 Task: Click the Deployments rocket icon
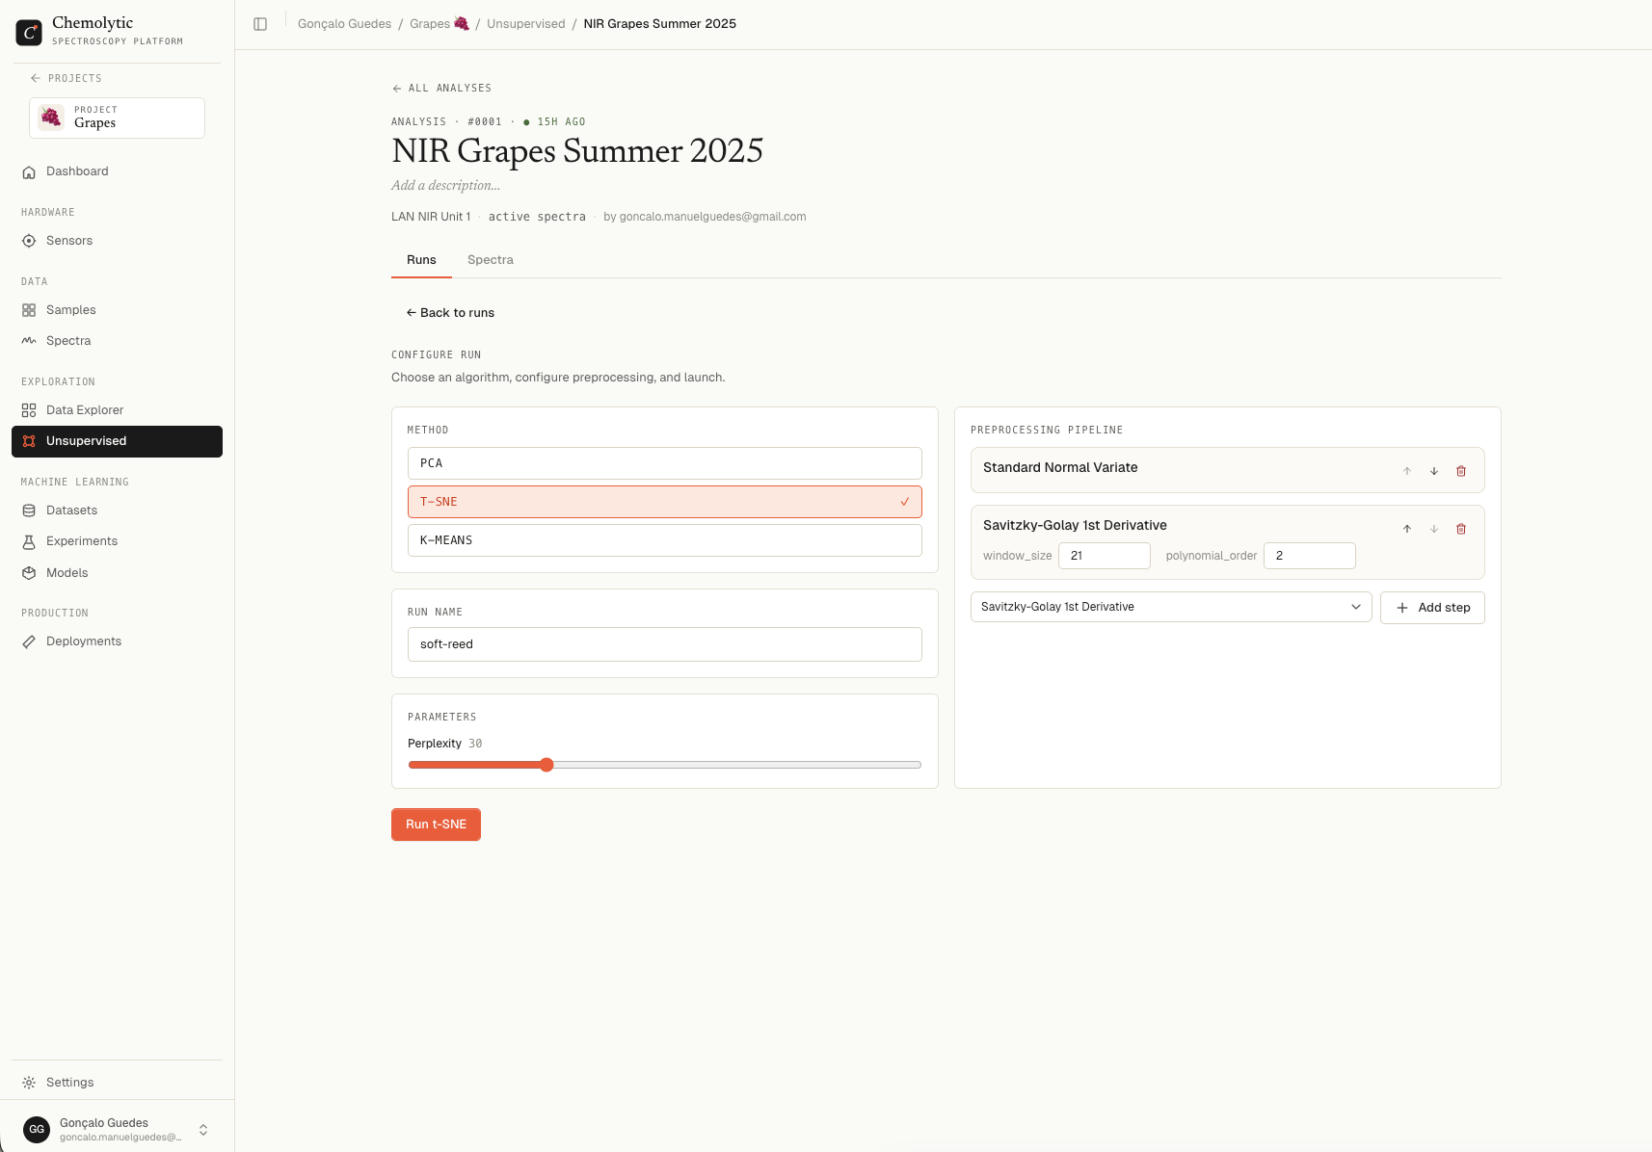29,641
